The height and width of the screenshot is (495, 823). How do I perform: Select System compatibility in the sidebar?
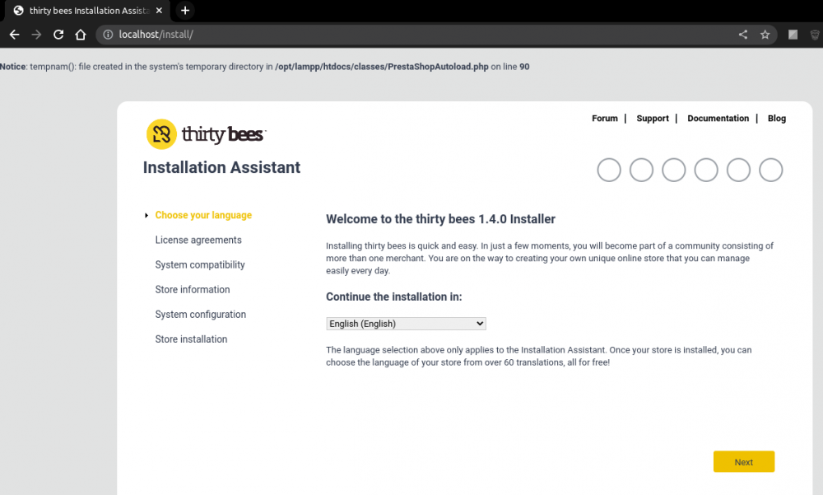[200, 265]
